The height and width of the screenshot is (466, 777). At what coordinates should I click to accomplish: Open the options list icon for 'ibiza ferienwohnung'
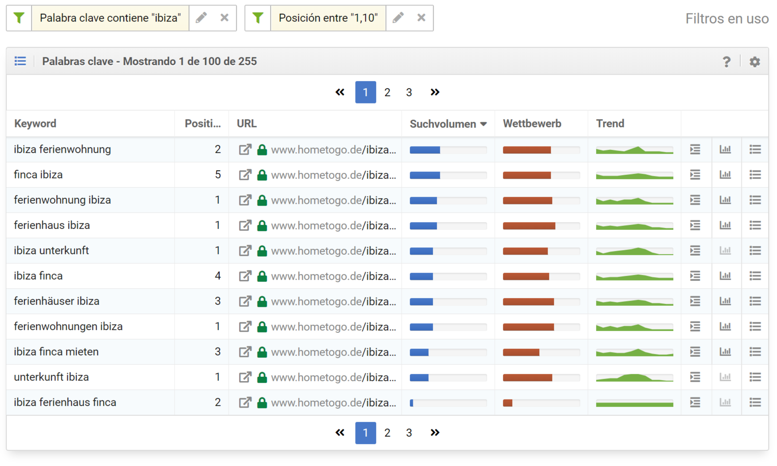tap(755, 150)
